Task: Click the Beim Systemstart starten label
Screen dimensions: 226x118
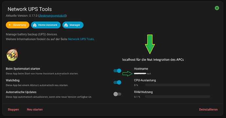Action: (x=23, y=69)
